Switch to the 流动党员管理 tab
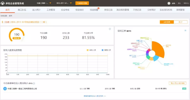 click(x=123, y=10)
